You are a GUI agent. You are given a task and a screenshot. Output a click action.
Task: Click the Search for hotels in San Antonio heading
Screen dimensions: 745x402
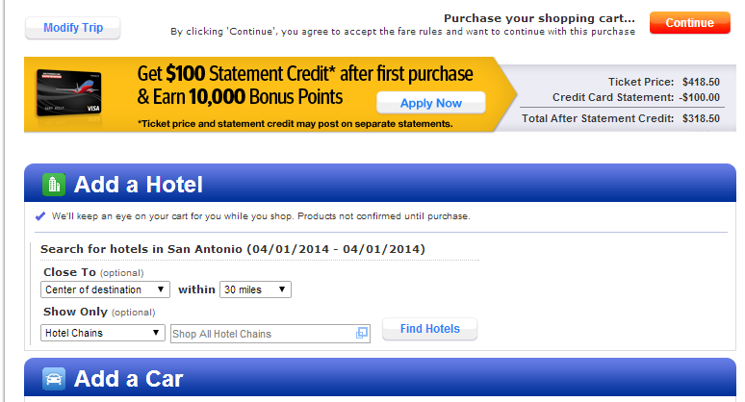[233, 249]
